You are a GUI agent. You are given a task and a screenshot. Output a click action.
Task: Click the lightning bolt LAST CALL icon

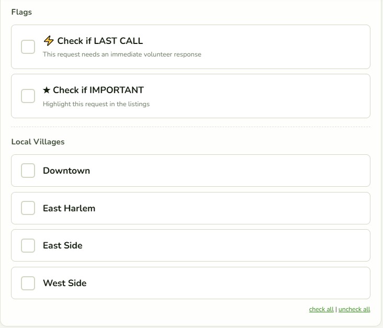tap(49, 41)
